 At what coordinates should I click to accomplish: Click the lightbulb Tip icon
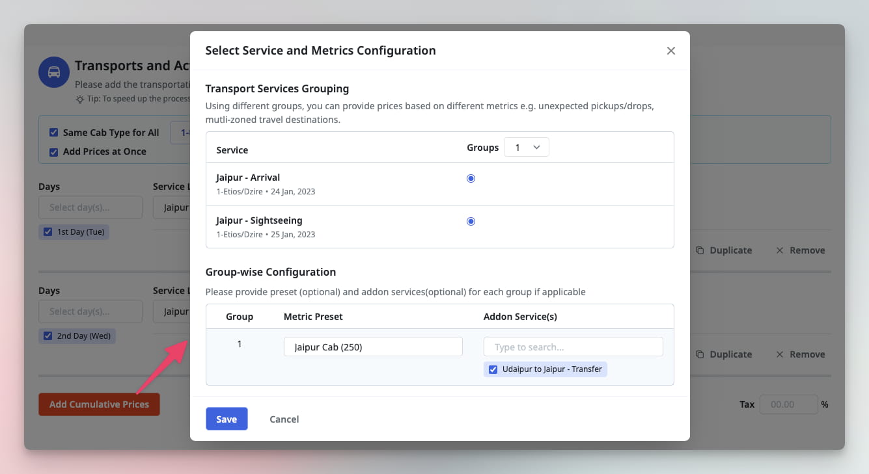point(81,98)
